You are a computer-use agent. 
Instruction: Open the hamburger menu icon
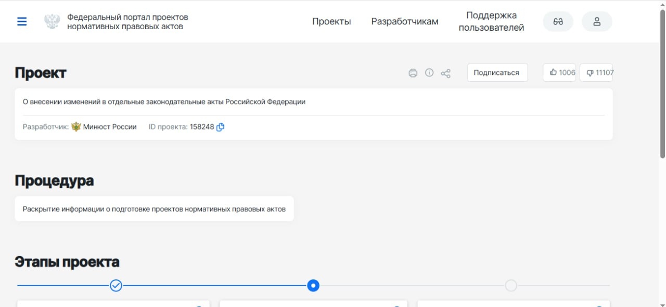[22, 21]
